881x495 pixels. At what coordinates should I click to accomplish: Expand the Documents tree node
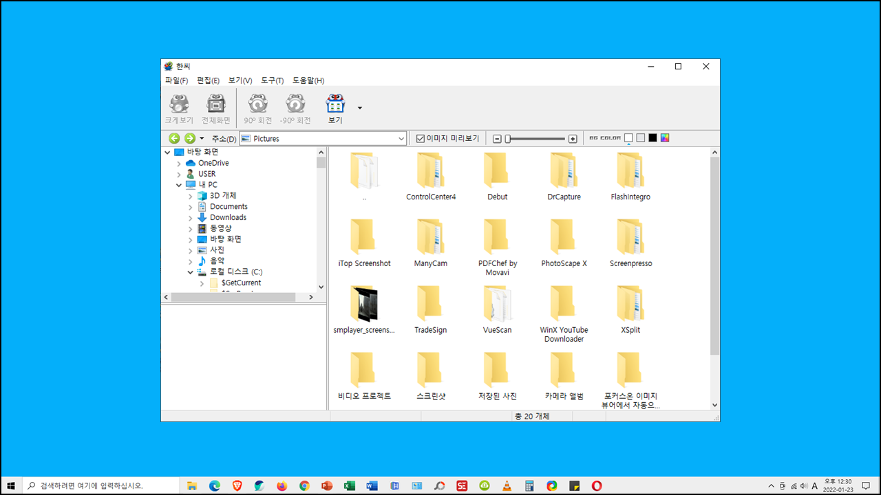coord(191,206)
